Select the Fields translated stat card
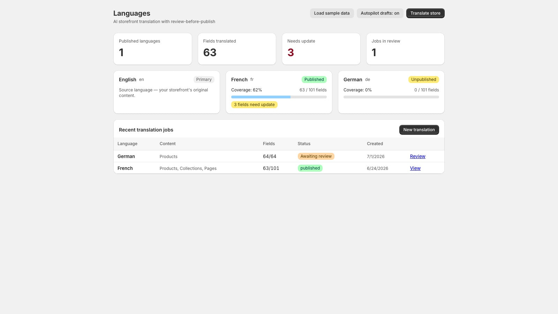The width and height of the screenshot is (558, 314). [237, 49]
